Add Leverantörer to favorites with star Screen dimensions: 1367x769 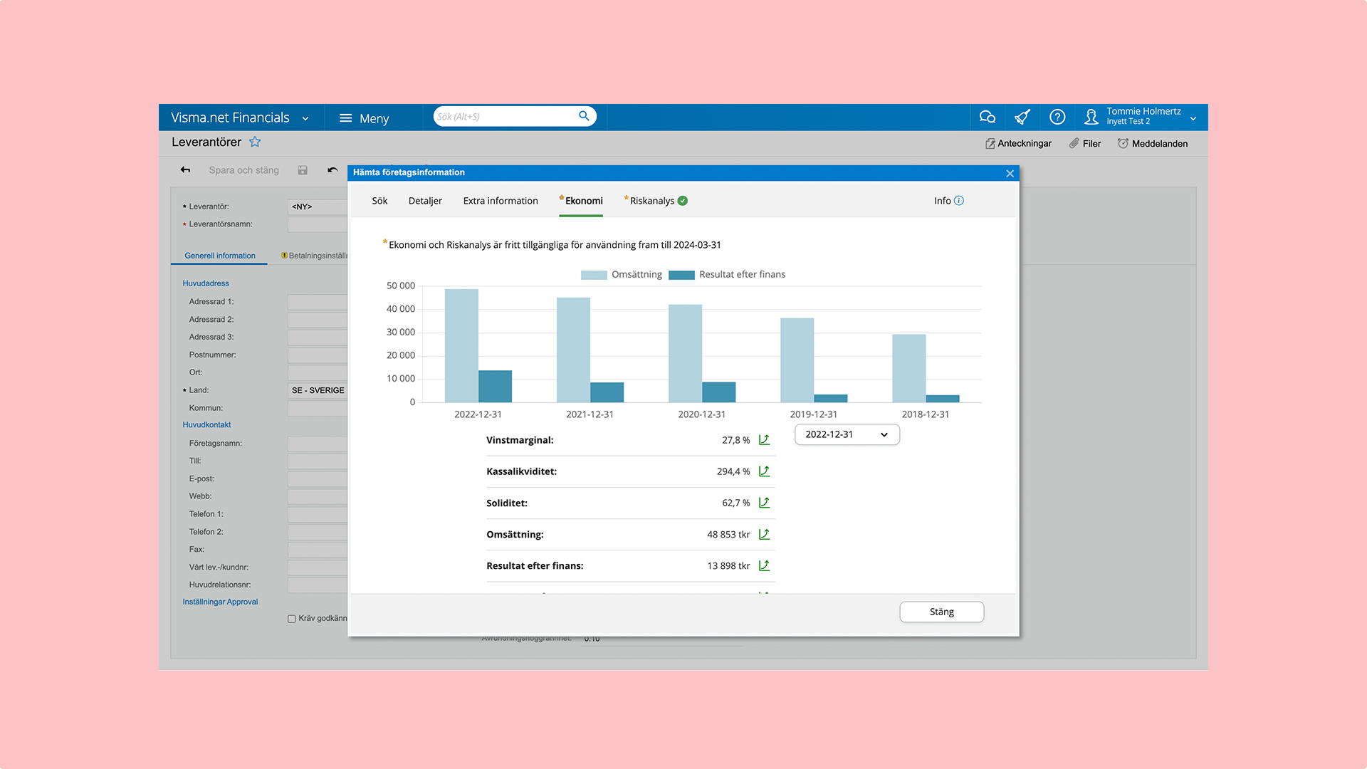pos(255,142)
